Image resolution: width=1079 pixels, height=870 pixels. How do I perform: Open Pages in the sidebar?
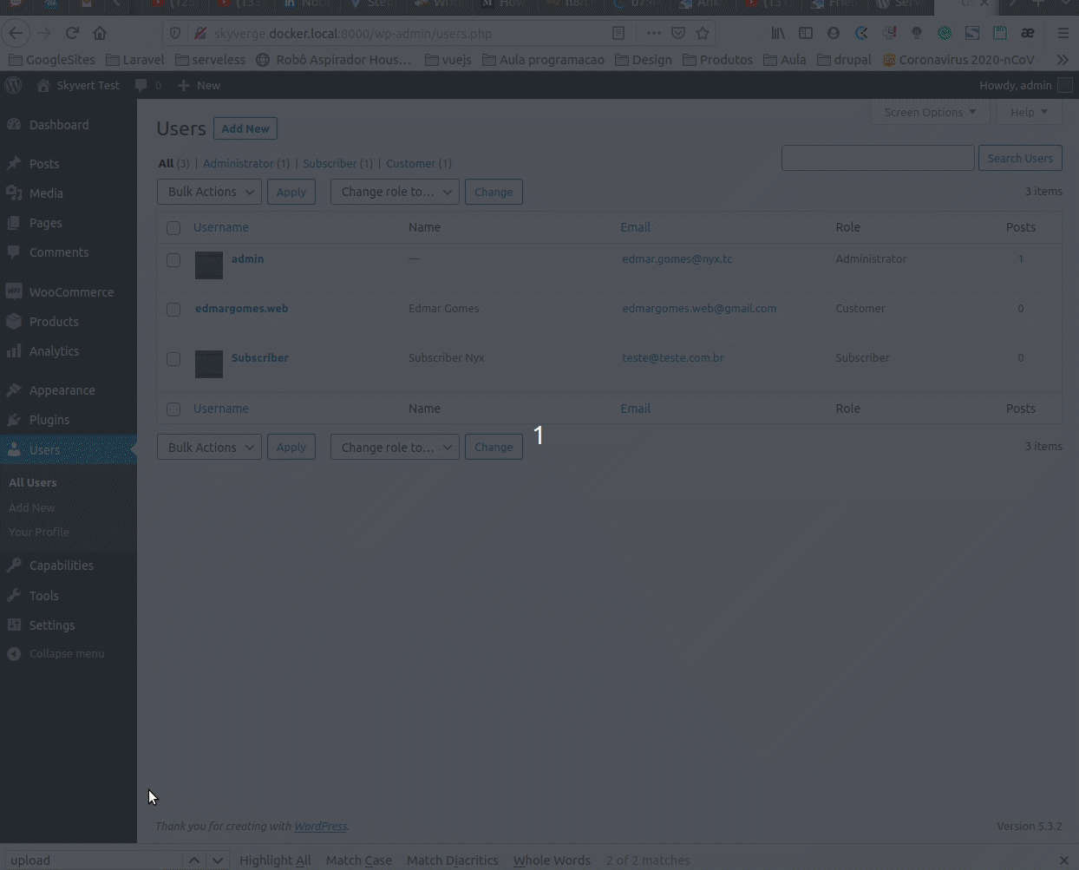(45, 223)
